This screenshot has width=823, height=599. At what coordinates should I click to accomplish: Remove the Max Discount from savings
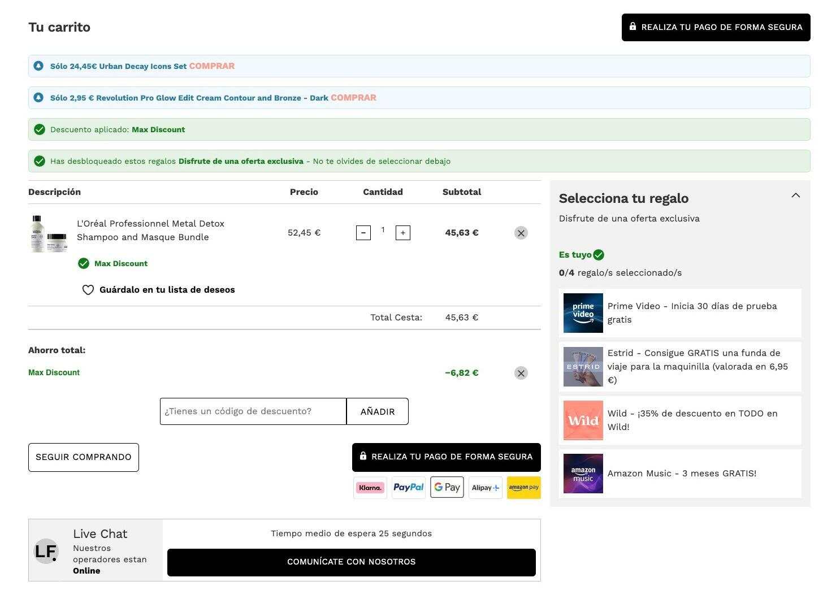click(521, 373)
